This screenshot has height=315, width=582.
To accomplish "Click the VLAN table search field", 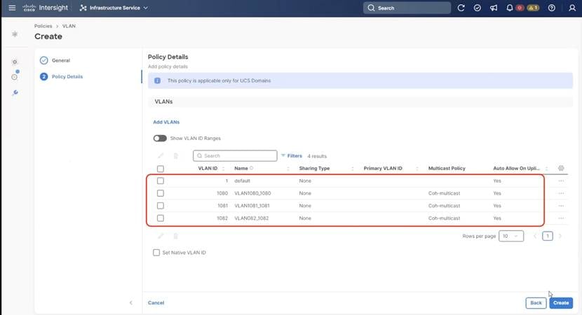I will pyautogui.click(x=235, y=155).
